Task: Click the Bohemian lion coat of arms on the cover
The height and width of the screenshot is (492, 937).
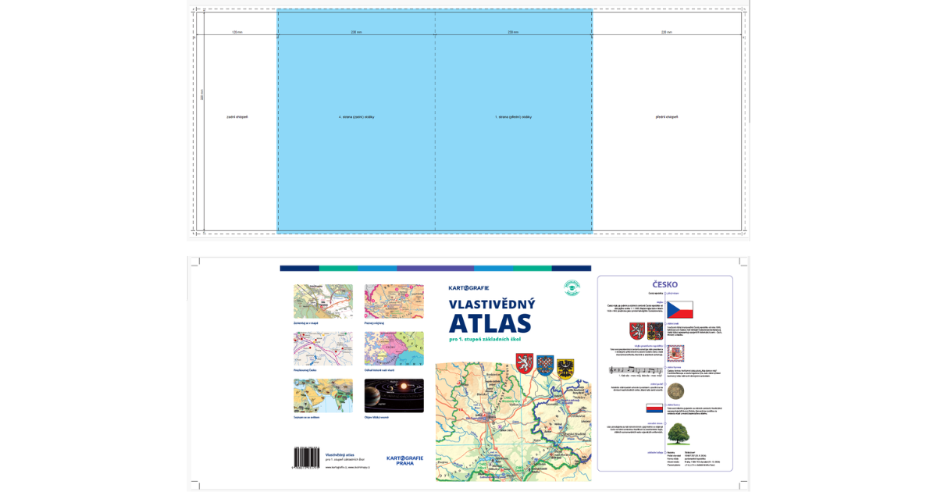Action: (524, 362)
